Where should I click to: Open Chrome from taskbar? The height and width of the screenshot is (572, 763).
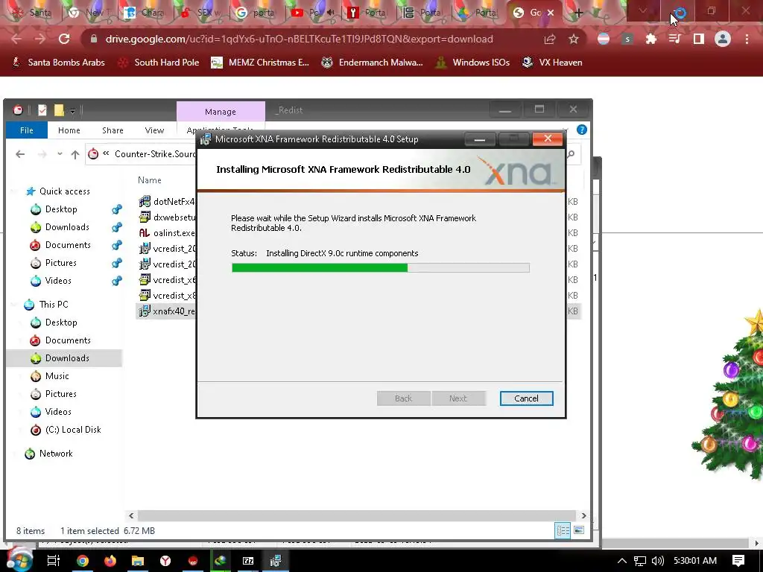[x=83, y=561]
